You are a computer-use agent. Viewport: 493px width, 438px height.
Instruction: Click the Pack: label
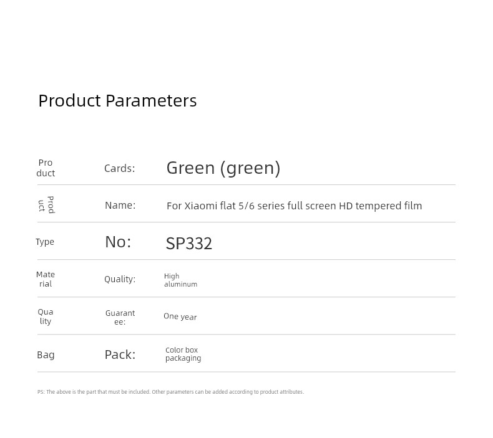click(x=120, y=355)
